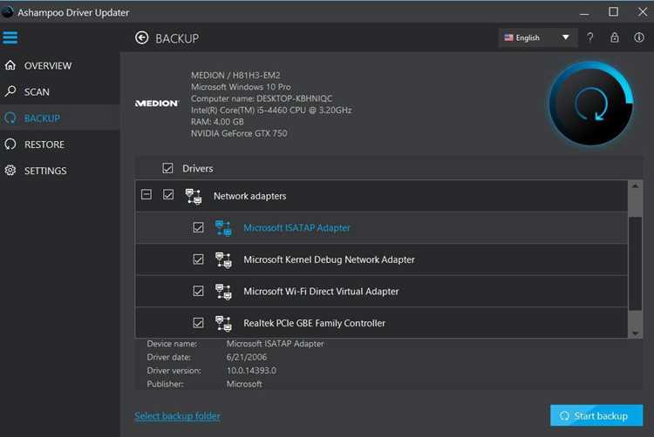The image size is (654, 437).
Task: Click the Realtek PCIe GBE controller icon
Action: click(223, 323)
